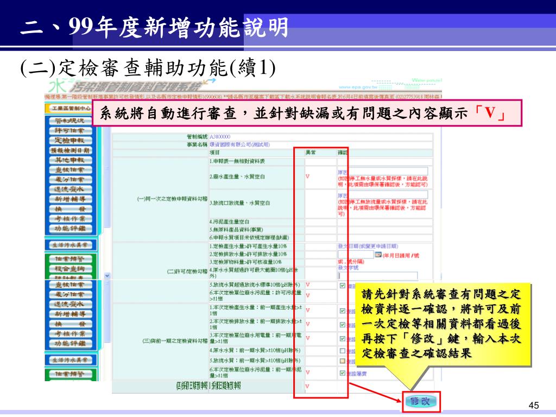The image size is (556, 417).
Task: Open 新增輔導 in the upper sidebar frame
Action: pos(70,199)
